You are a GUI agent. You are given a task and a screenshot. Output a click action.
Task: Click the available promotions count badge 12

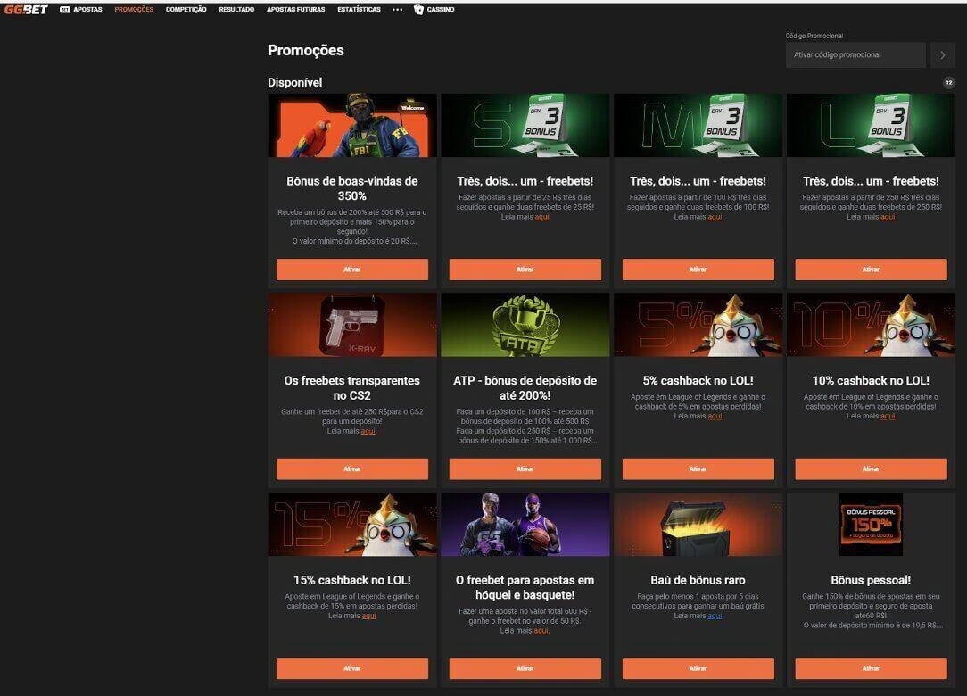(948, 82)
